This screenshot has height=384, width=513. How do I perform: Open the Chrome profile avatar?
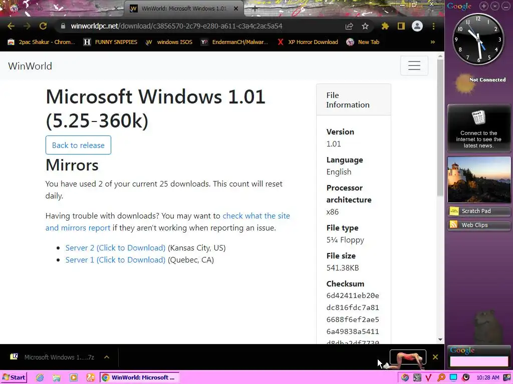pyautogui.click(x=417, y=26)
